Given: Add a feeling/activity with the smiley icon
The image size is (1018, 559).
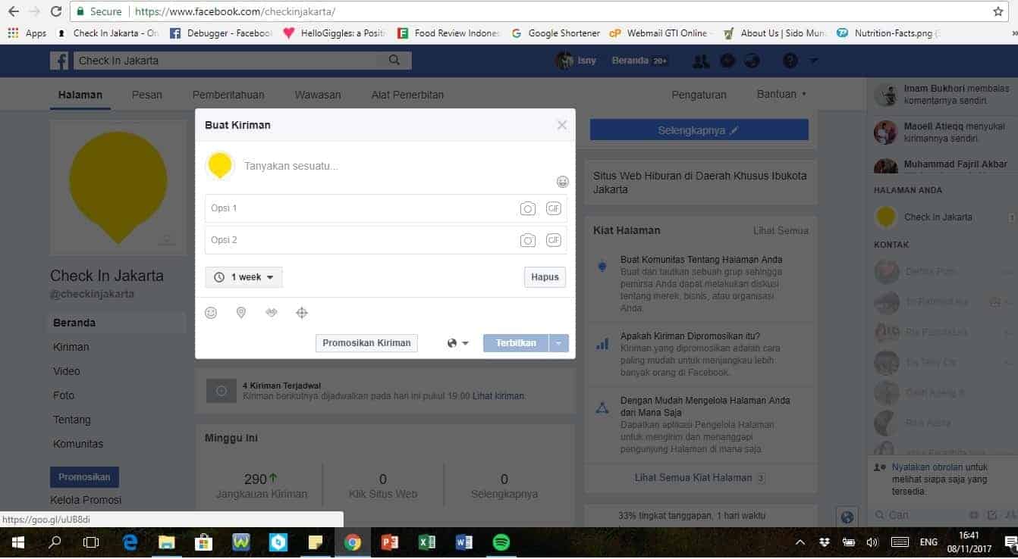Looking at the screenshot, I should [x=211, y=313].
